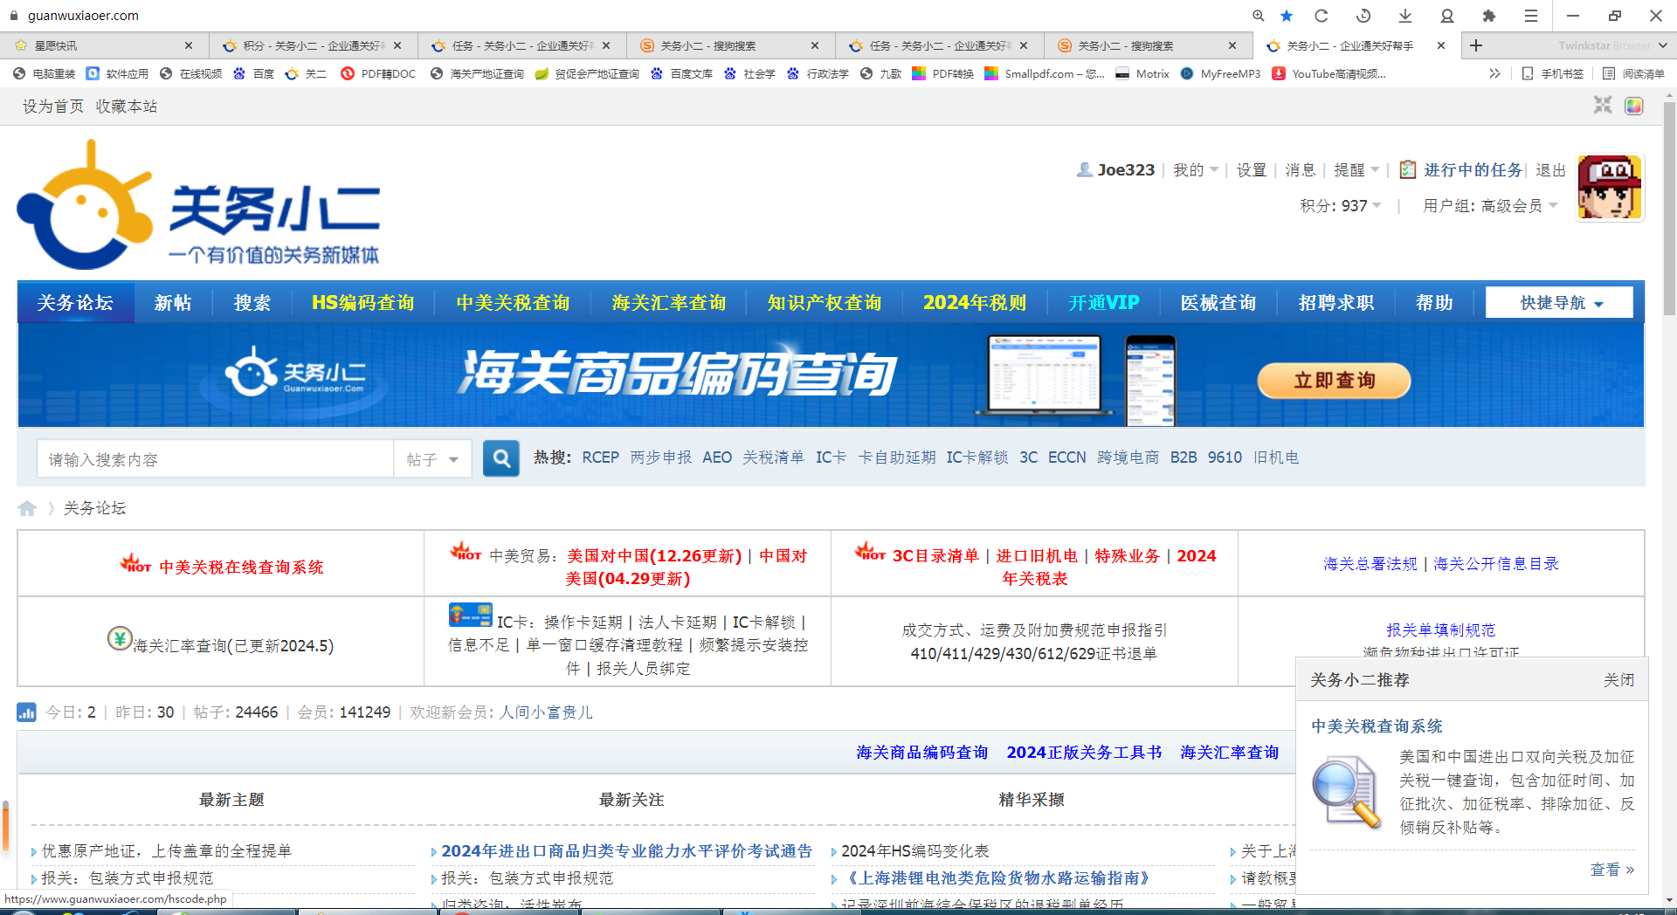Open the 帖子 search type dropdown
The height and width of the screenshot is (915, 1677).
coord(432,459)
